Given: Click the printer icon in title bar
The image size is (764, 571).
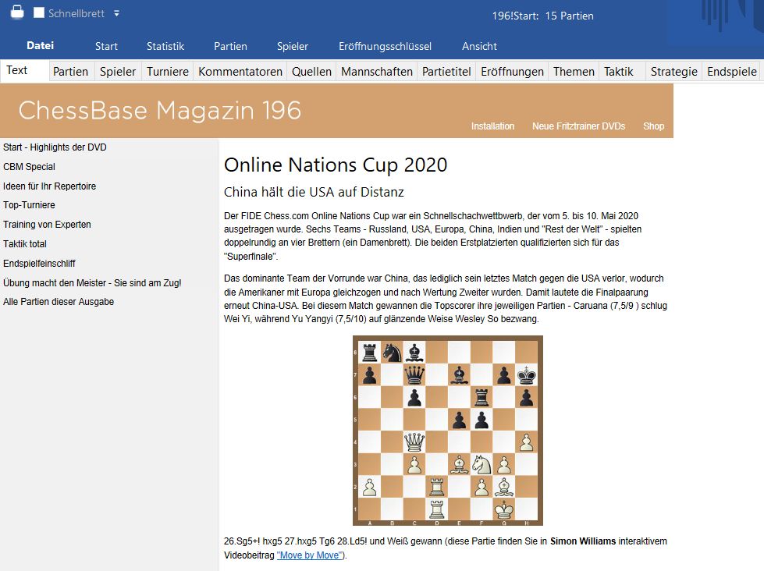Looking at the screenshot, I should [16, 12].
